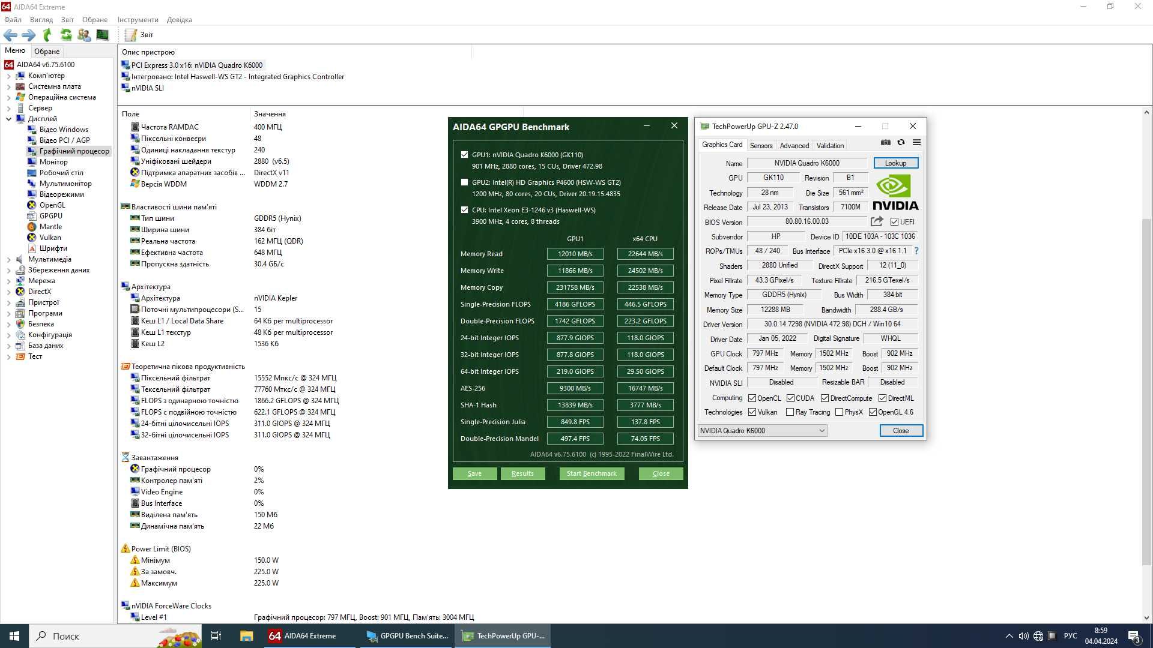Click the Forward arrow in AIDA64 toolbar
The image size is (1153, 648).
tap(28, 35)
